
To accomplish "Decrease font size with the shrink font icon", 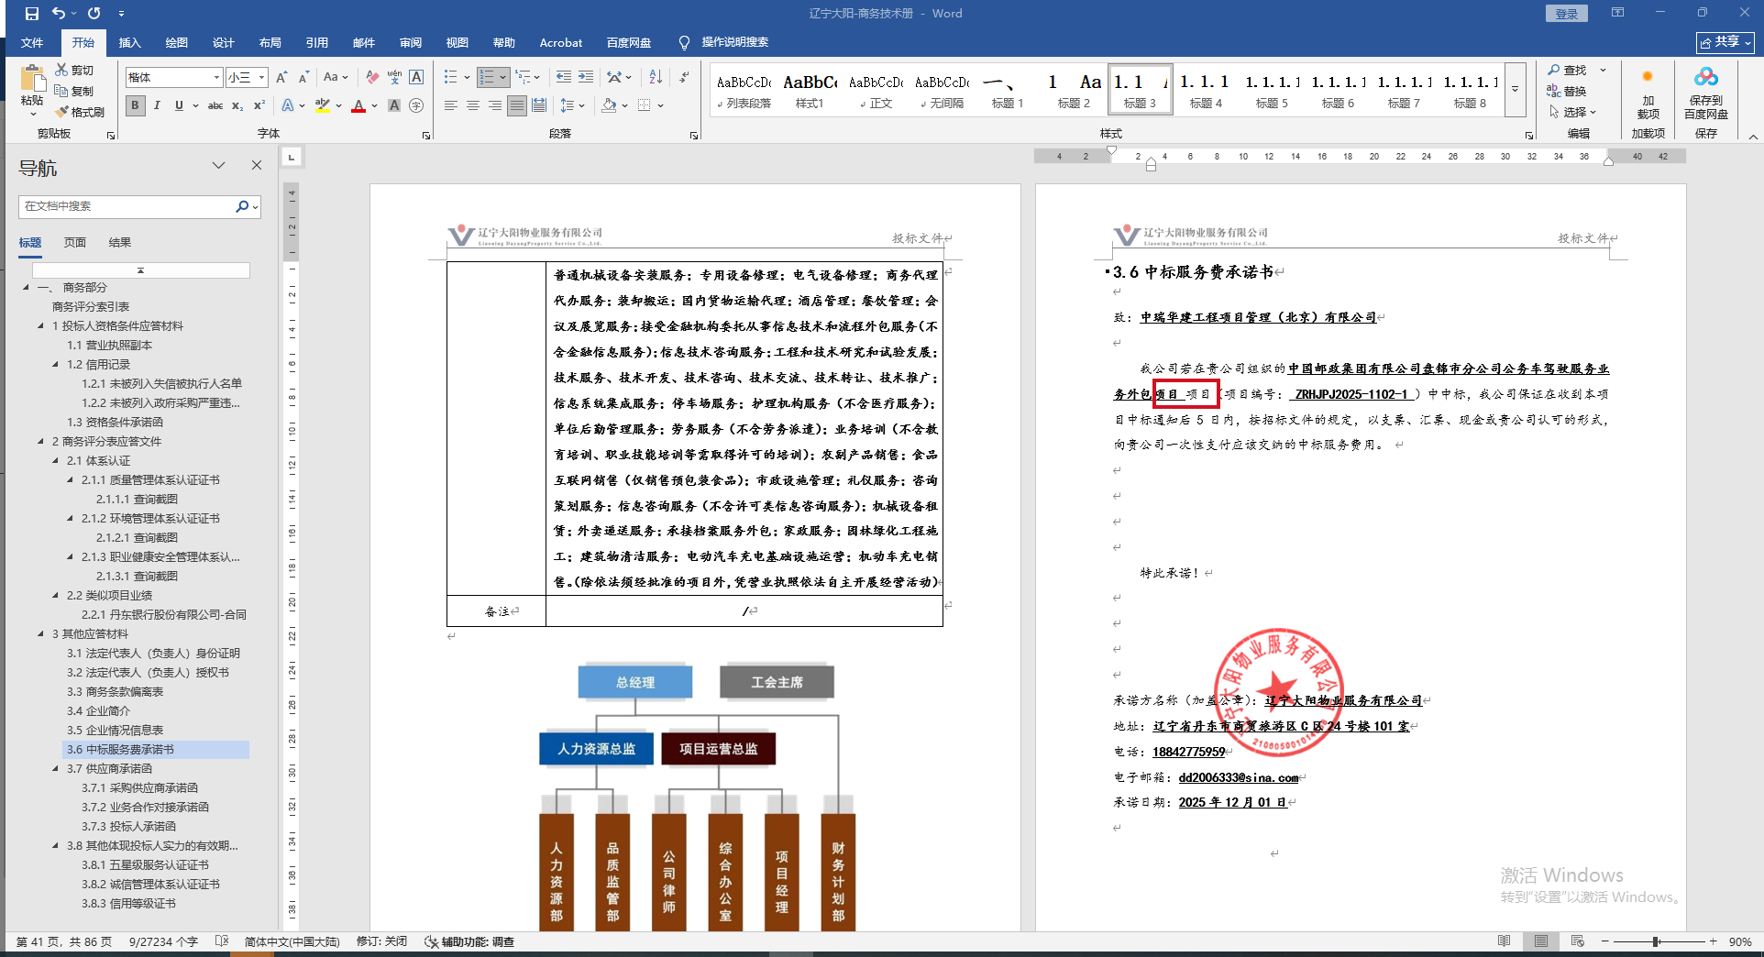I will point(303,77).
